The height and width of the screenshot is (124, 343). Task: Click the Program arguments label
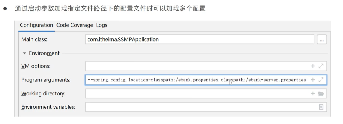click(x=46, y=80)
